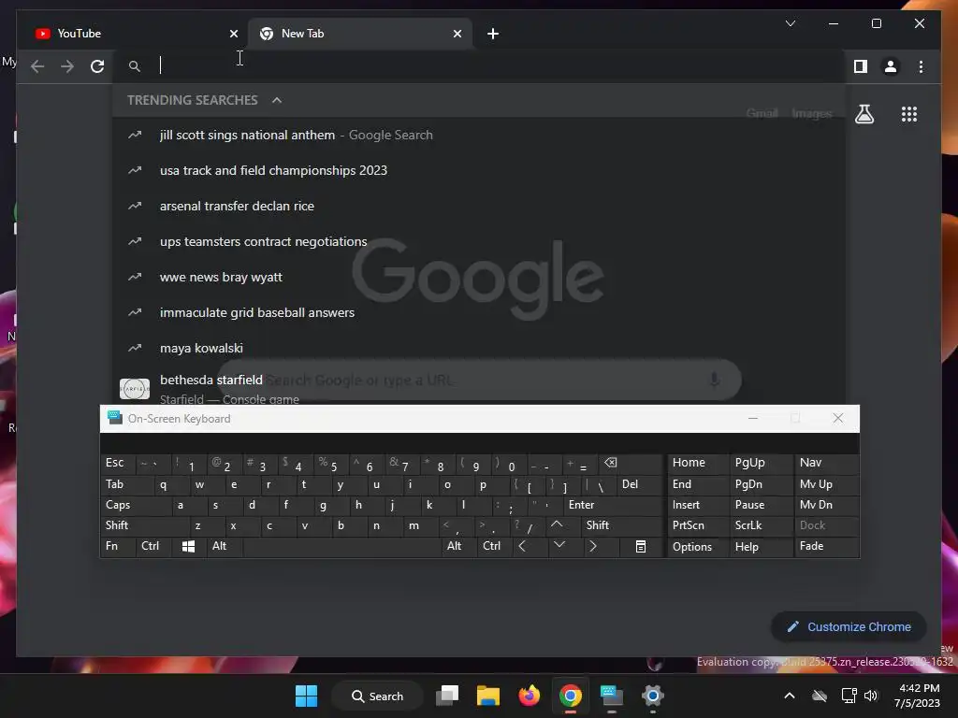This screenshot has height=718, width=958.
Task: Choose 'arsenal transfer declan rice' suggestion
Action: (x=478, y=206)
